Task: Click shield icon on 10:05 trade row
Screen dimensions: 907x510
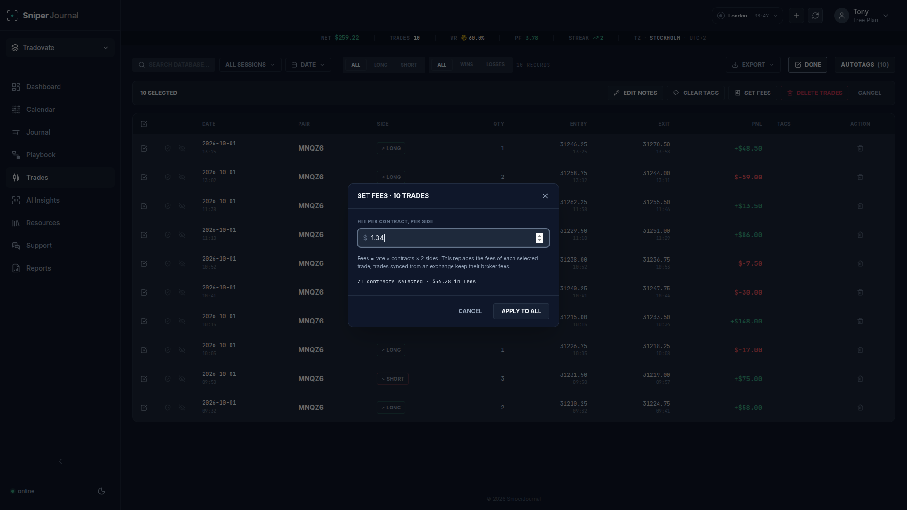Action: (168, 350)
